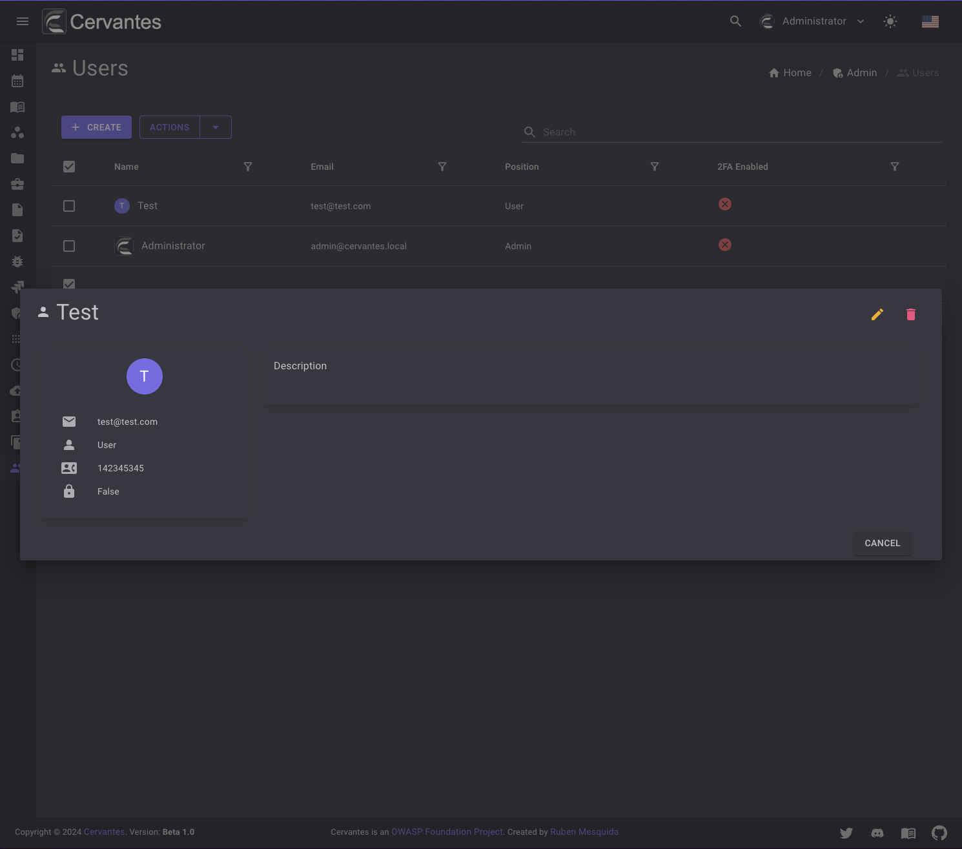Click the phone number 142345345
This screenshot has height=849, width=962.
pos(121,468)
